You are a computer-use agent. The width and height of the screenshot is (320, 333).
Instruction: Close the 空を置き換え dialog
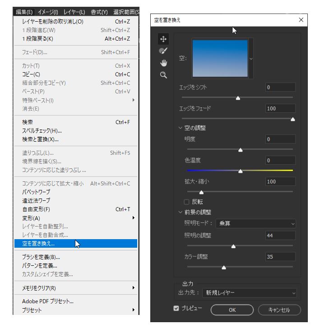click(301, 20)
